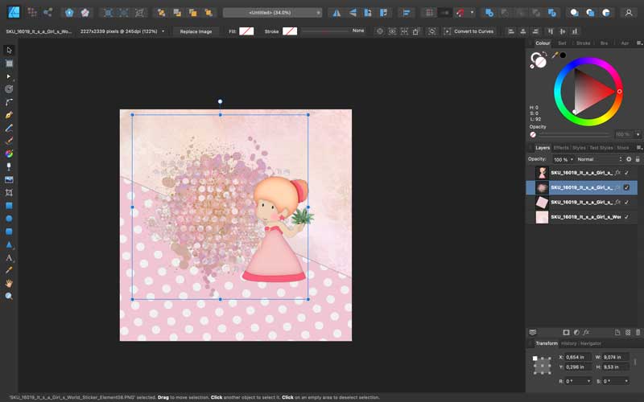Click the Fill colour swatch
Screen dimensions: 644x402
246,31
